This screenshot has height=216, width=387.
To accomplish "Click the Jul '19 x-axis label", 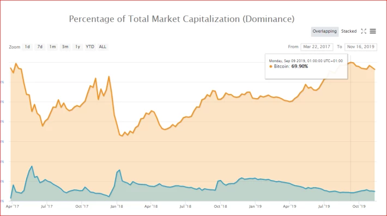I will click(x=324, y=206).
